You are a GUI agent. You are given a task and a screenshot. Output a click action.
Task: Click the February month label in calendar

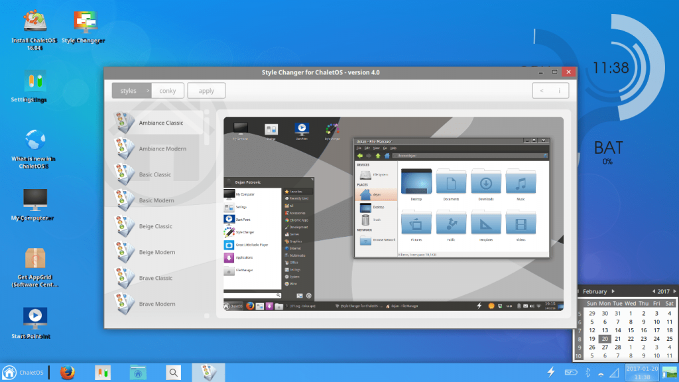[595, 292]
